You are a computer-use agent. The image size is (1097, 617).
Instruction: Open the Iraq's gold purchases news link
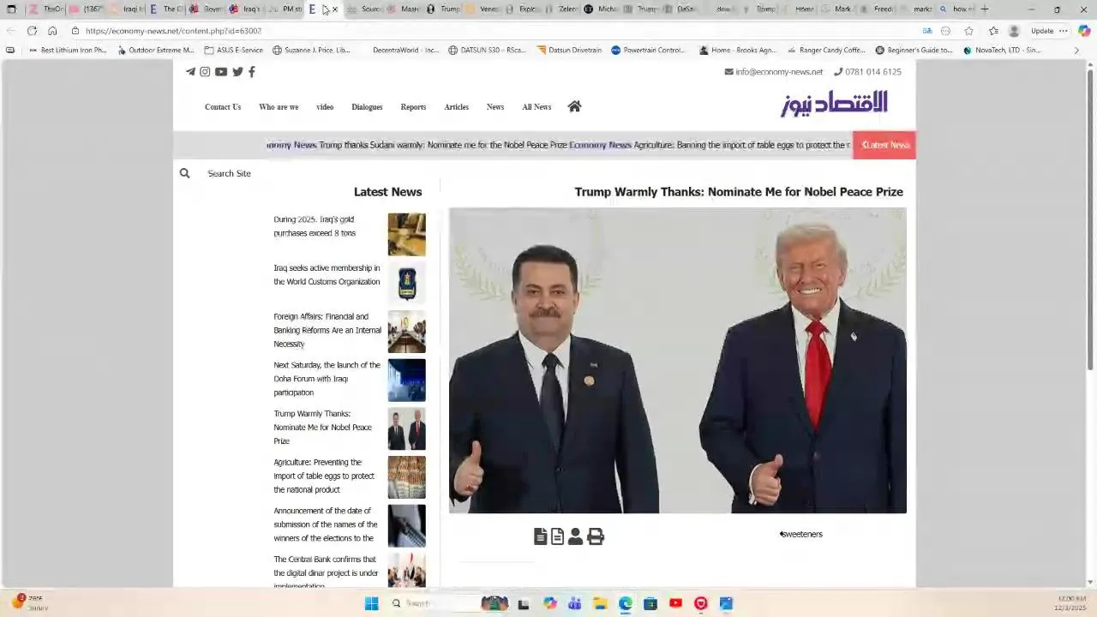click(315, 226)
